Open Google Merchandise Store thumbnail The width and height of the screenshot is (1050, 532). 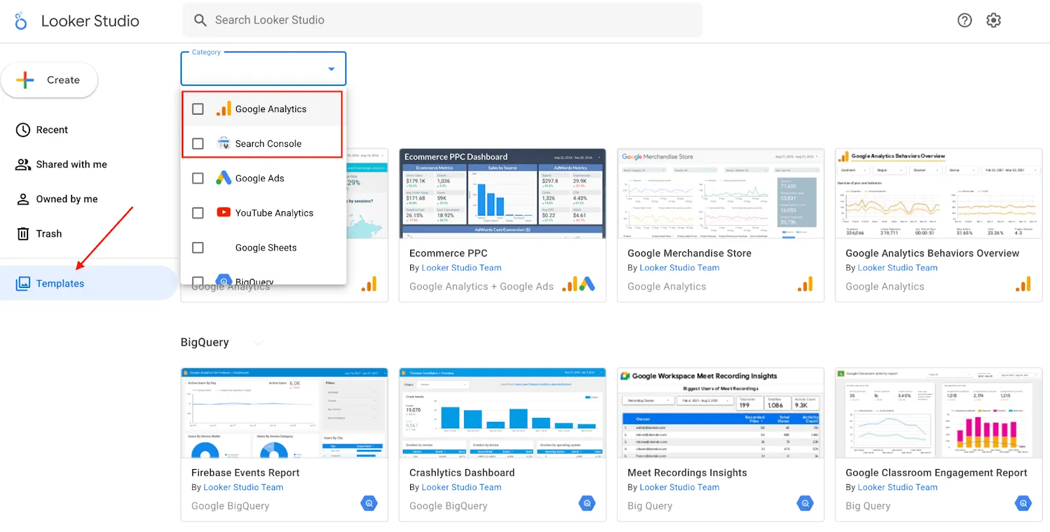coord(720,194)
